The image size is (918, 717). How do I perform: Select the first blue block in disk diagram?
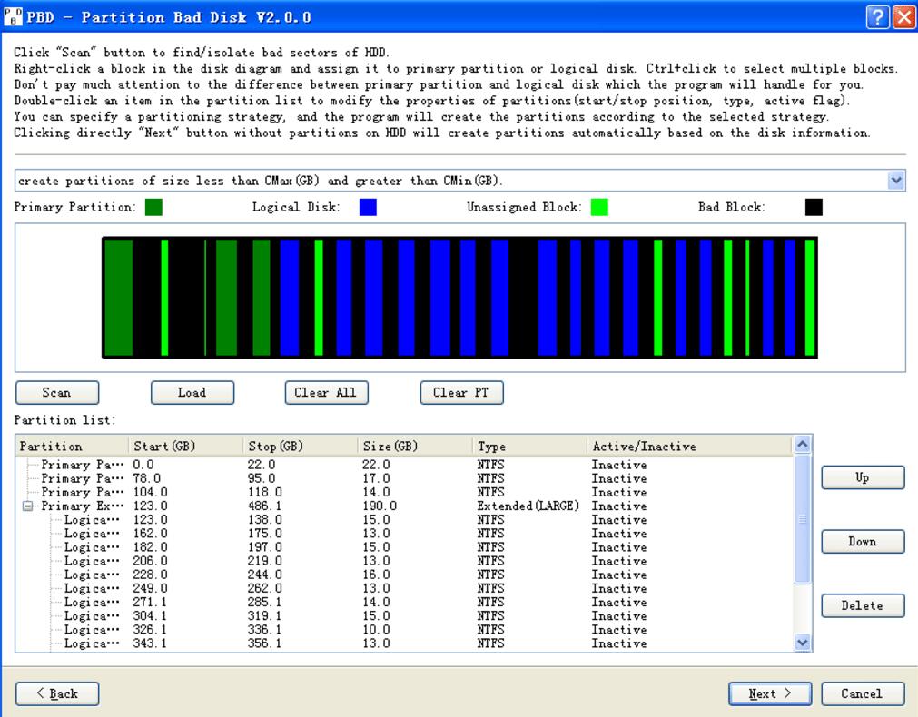[290, 298]
